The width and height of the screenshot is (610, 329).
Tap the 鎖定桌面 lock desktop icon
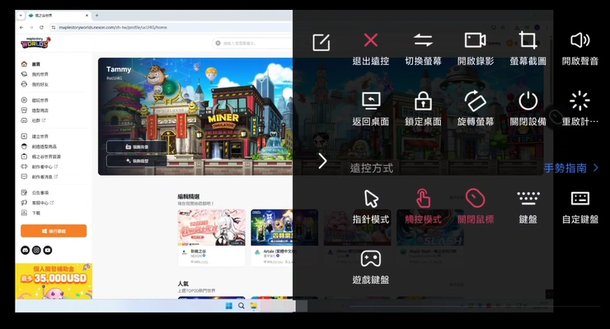pyautogui.click(x=423, y=101)
